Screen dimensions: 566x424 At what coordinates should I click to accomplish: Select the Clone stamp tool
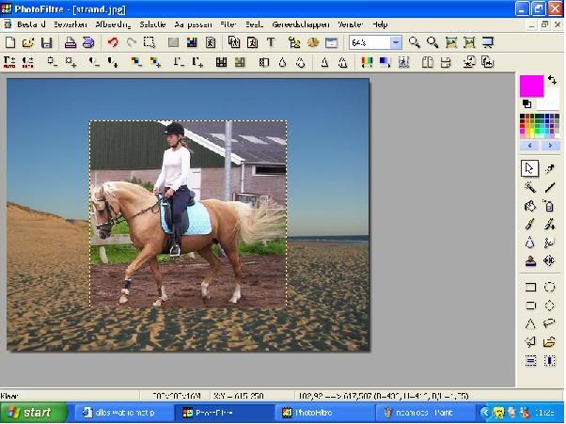(x=530, y=261)
